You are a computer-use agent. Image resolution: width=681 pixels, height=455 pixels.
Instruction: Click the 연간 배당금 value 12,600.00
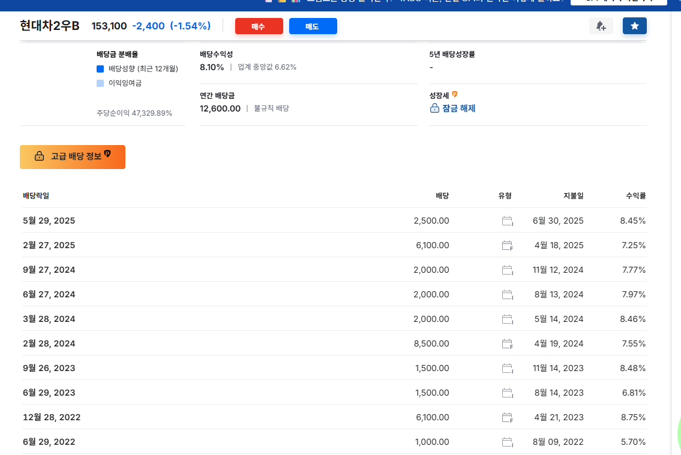click(x=220, y=109)
